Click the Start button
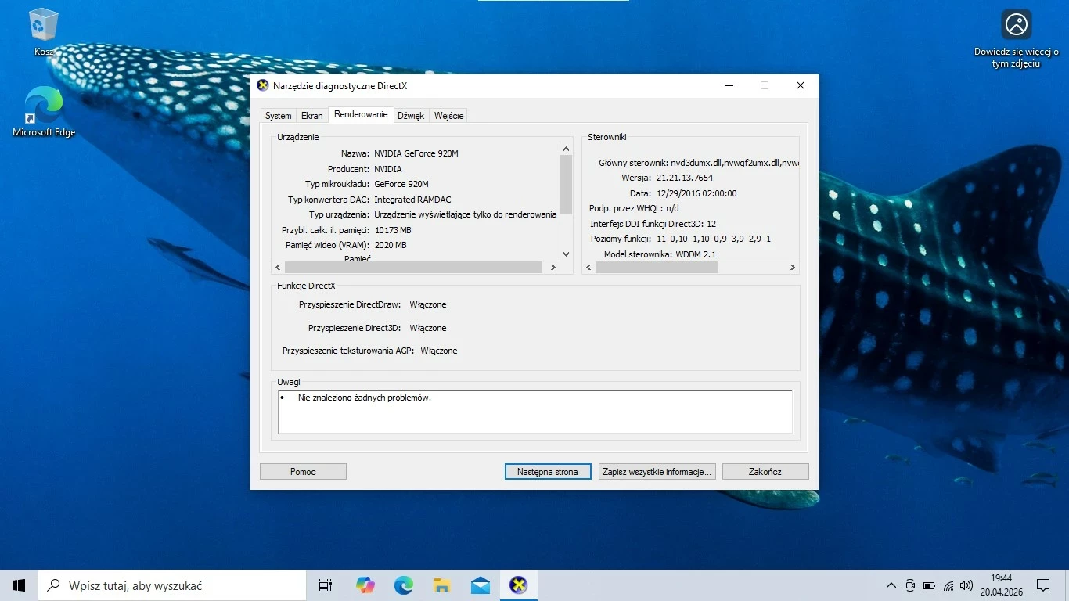 (x=18, y=585)
